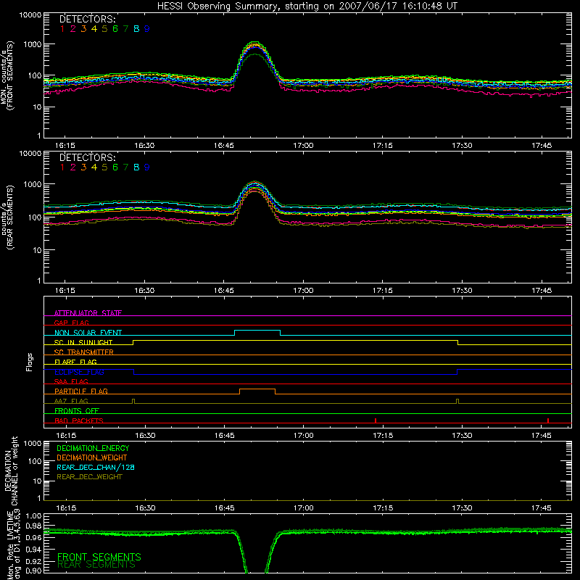The height and width of the screenshot is (580, 580).
Task: Click the "REAR_DEC_CHAN/128" legend entry
Action: [96, 468]
